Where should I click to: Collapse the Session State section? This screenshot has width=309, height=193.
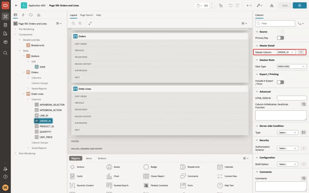pyautogui.click(x=257, y=60)
